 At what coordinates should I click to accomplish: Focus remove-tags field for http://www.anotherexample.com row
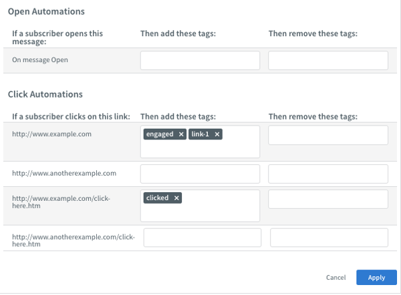pos(327,174)
